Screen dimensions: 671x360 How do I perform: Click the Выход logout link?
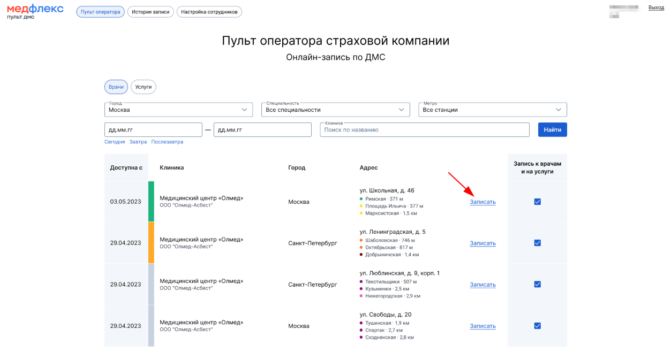pos(656,7)
